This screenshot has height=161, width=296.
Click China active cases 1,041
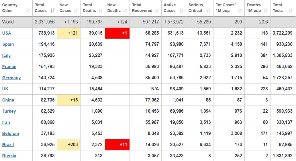[178, 100]
